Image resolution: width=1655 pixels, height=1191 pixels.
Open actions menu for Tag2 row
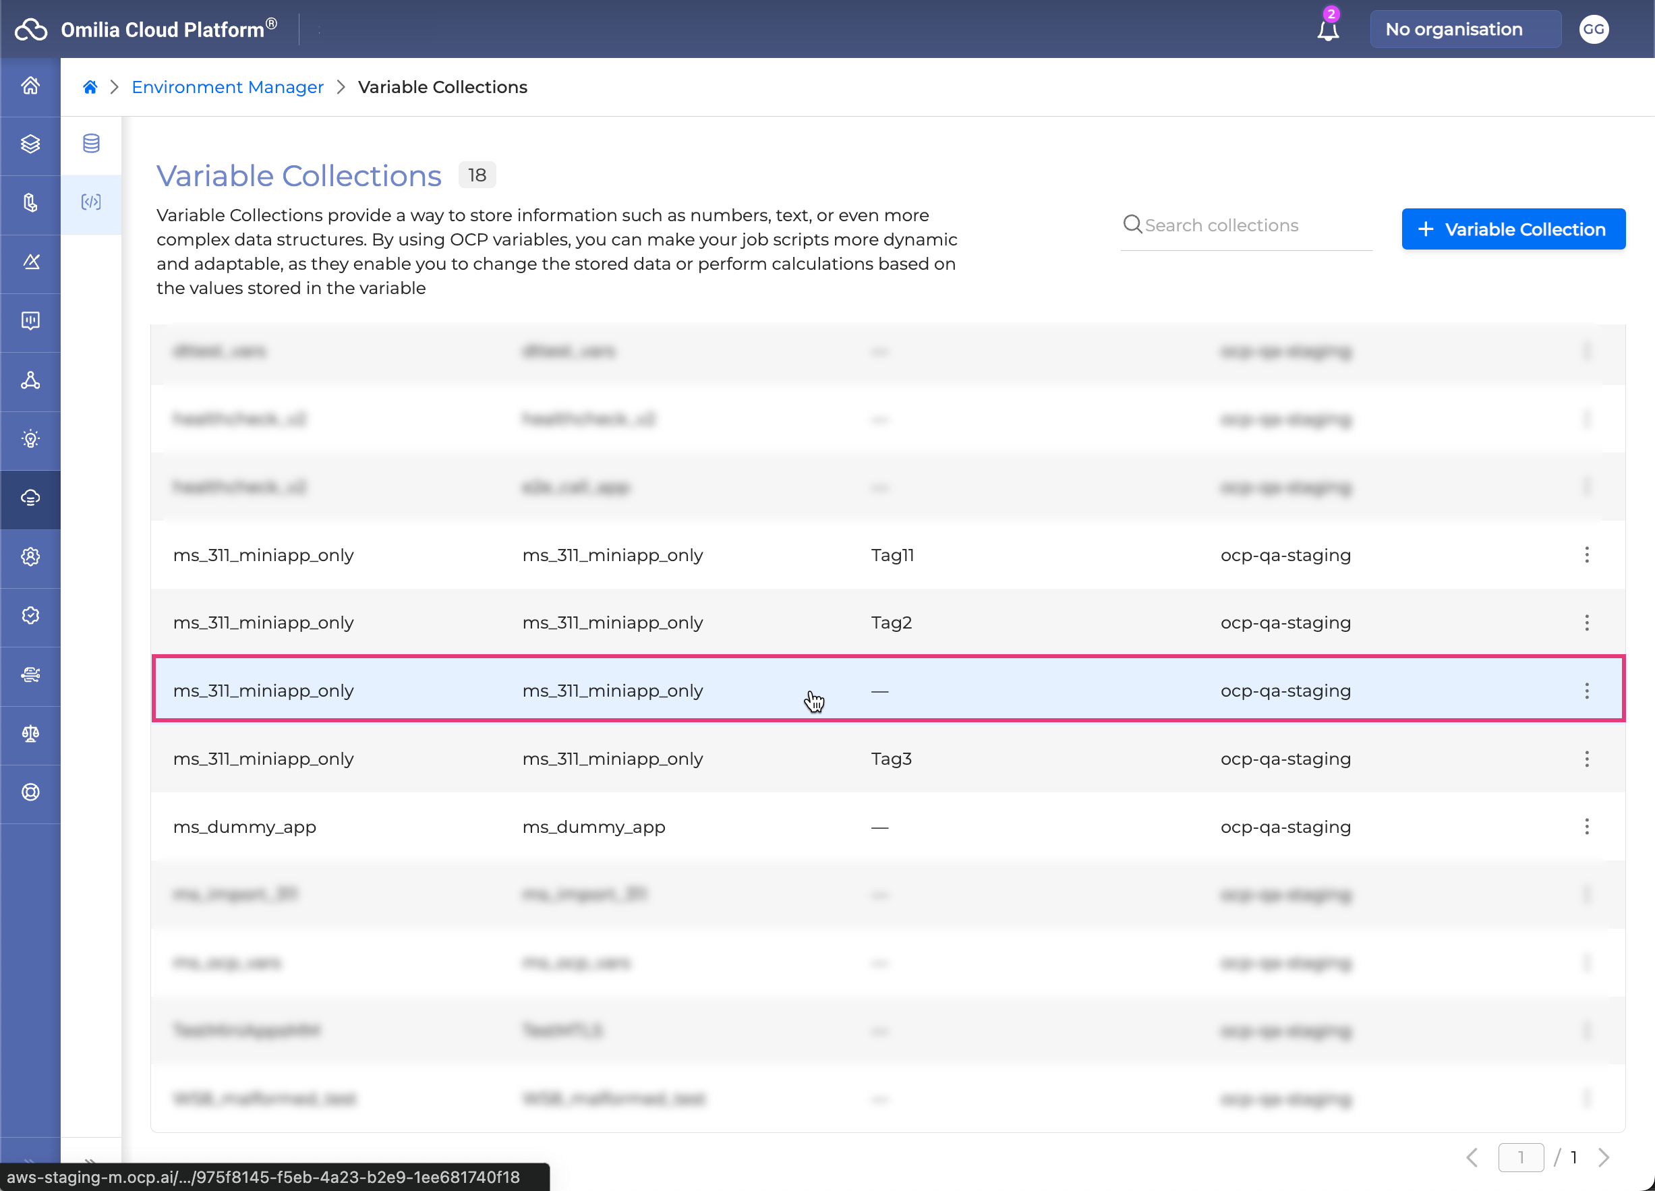coord(1586,622)
